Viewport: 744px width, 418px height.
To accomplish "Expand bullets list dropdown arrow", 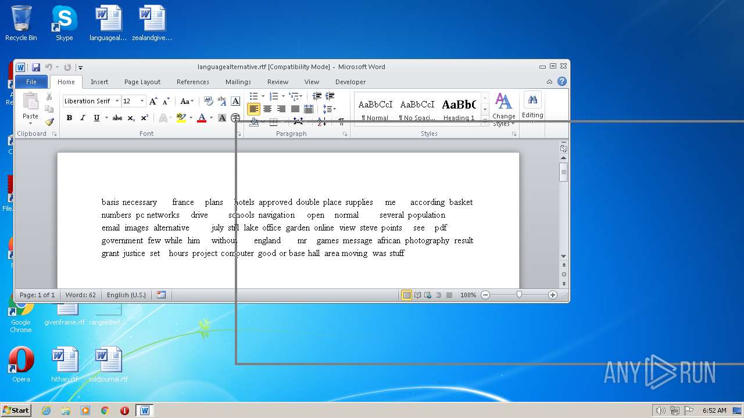I will [263, 96].
